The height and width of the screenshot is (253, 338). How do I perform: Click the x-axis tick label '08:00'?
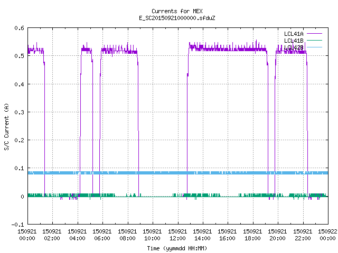click(127, 238)
